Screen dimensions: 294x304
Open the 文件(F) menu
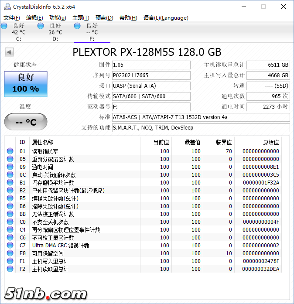[x=11, y=18]
